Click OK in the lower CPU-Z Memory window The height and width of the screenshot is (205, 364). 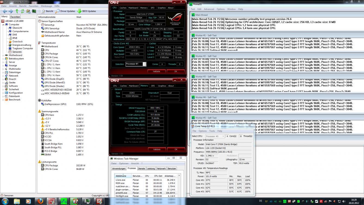tap(176, 149)
